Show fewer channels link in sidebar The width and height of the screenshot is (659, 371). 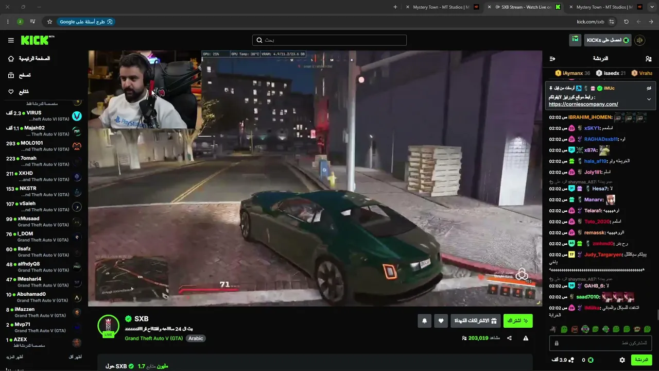pyautogui.click(x=75, y=357)
